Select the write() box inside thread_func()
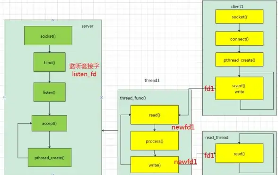278x175 pixels. 155,165
